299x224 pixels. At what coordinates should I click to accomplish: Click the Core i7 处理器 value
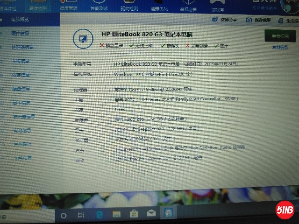[x=154, y=89]
